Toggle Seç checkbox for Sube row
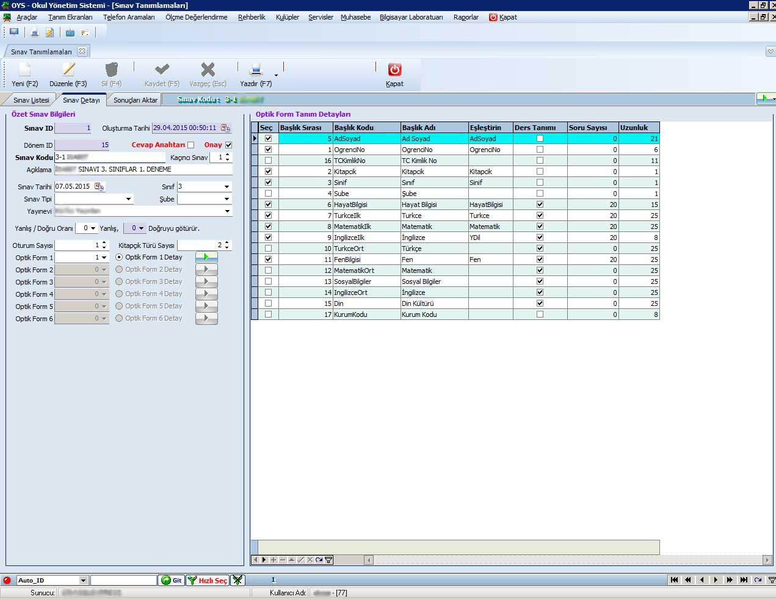The width and height of the screenshot is (776, 599). click(x=268, y=194)
